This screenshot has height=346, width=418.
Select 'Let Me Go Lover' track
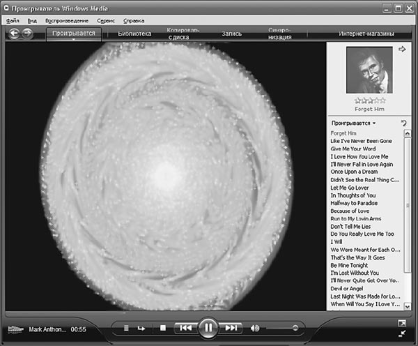pyautogui.click(x=350, y=188)
